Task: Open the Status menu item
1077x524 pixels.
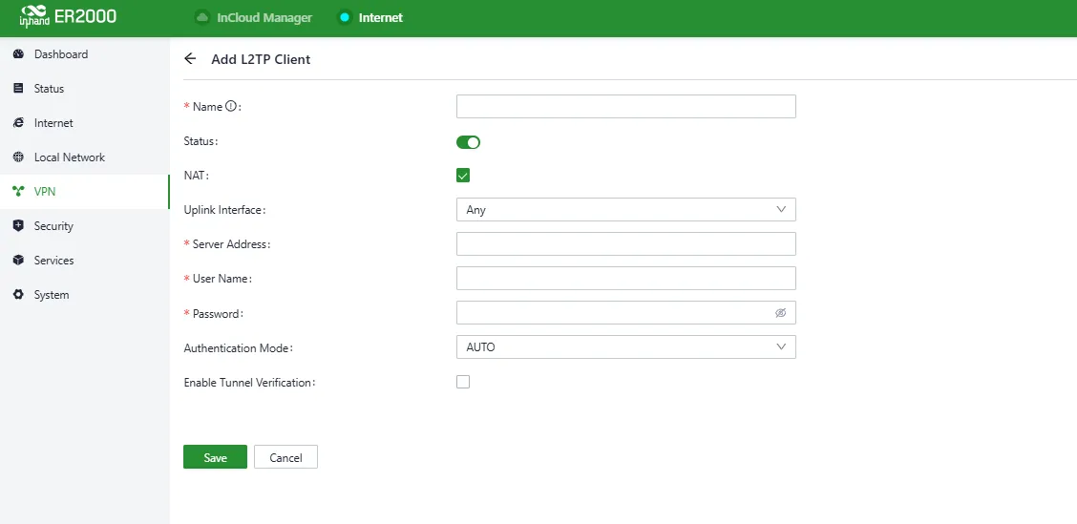Action: pos(84,89)
